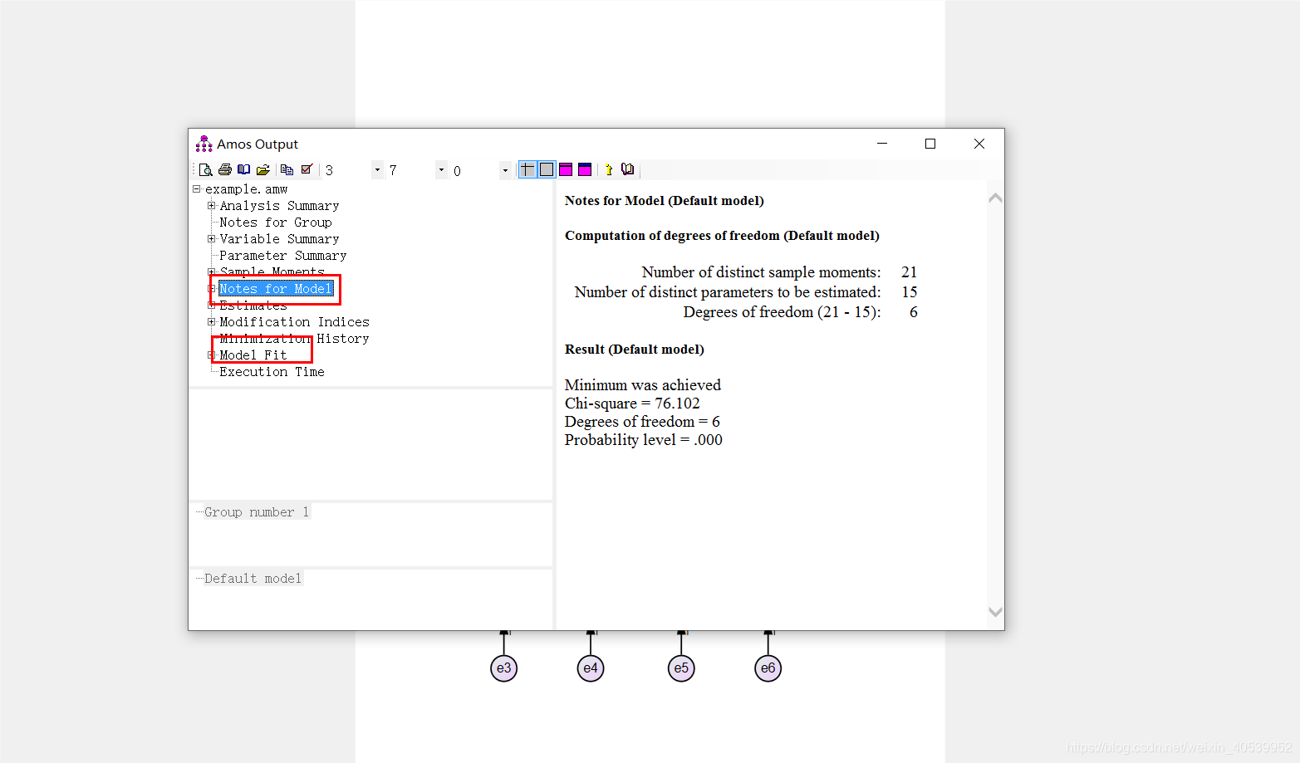The width and height of the screenshot is (1300, 763).
Task: Select Default model in models panel
Action: tap(253, 579)
